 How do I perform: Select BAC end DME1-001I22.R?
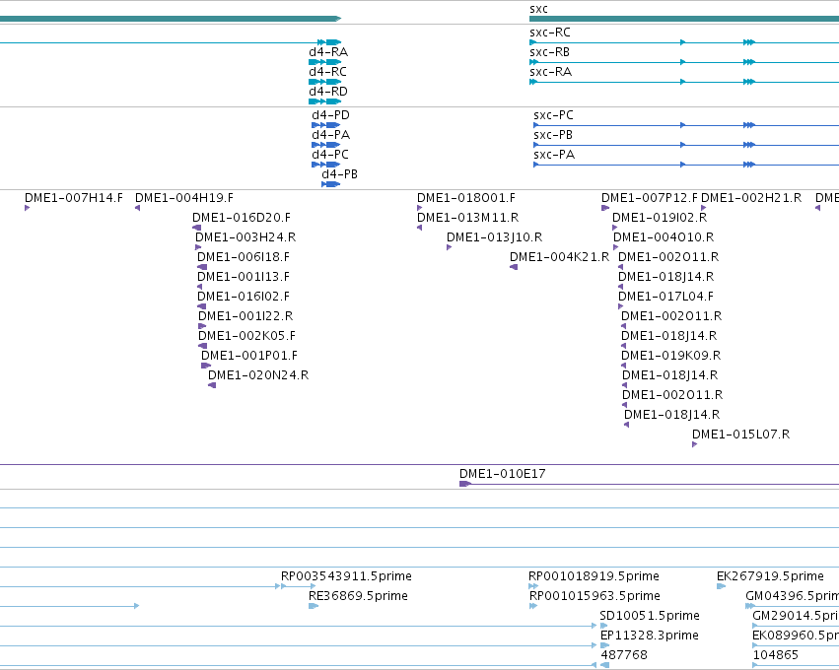245,316
